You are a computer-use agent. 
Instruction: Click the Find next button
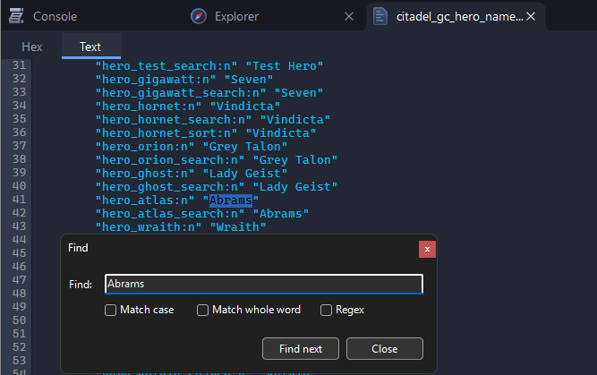(x=301, y=349)
